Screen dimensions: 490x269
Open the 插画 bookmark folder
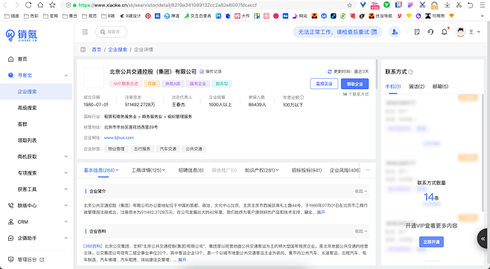12,16
